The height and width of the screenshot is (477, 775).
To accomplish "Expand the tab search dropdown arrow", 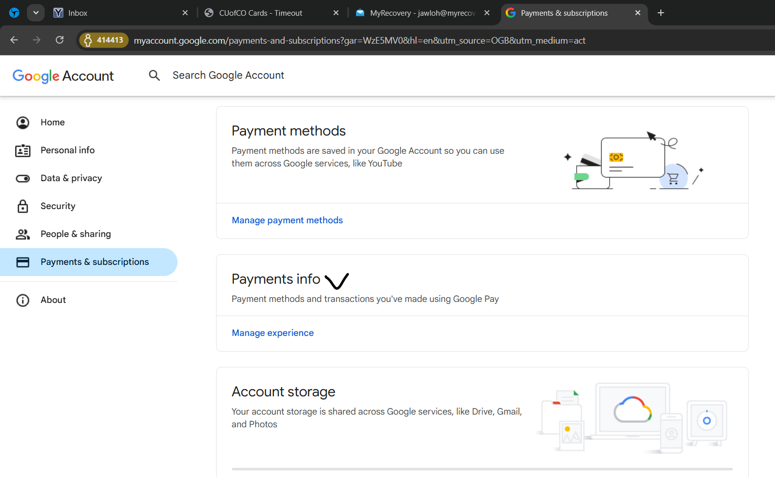I will [36, 13].
